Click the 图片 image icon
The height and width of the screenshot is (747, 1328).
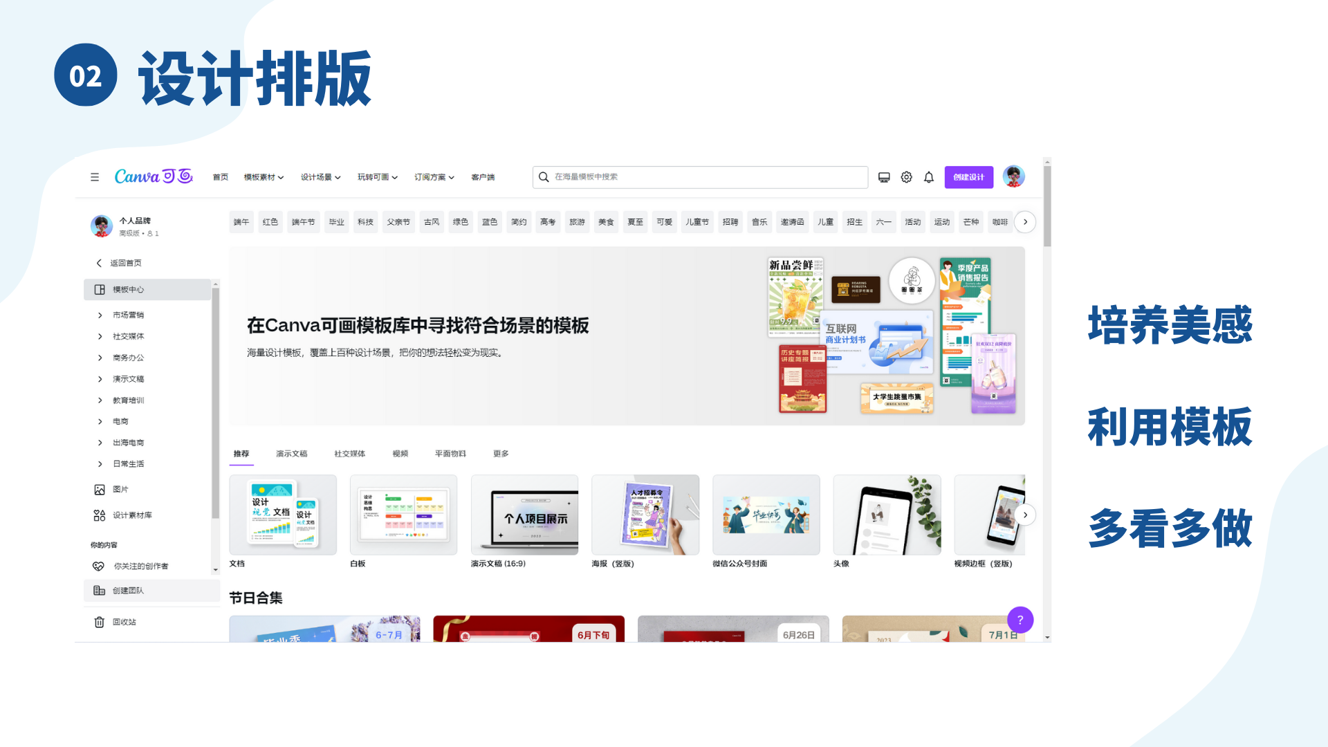tap(100, 490)
